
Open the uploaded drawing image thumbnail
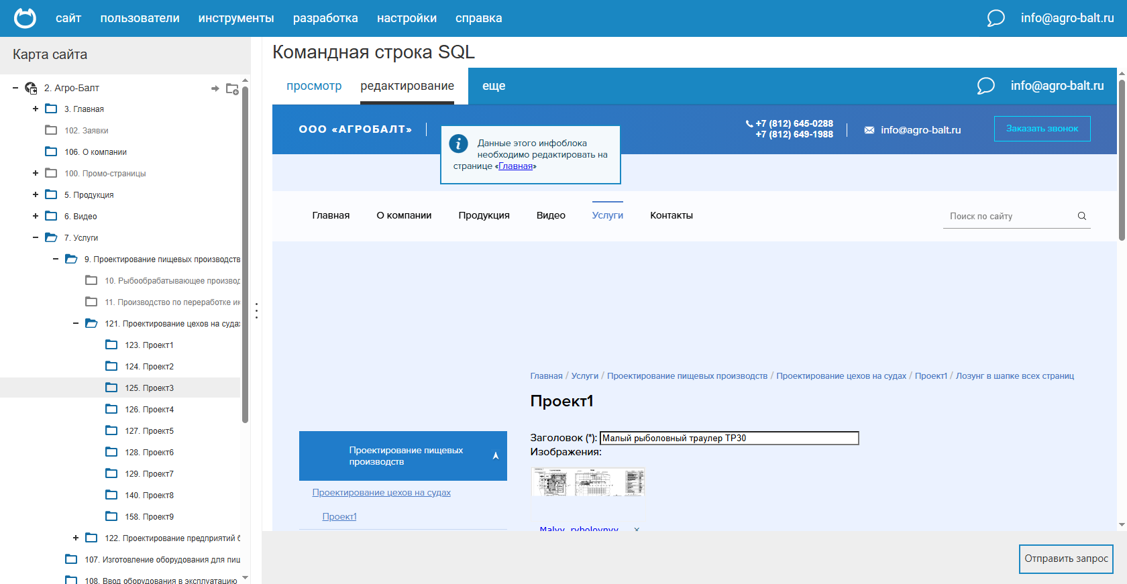click(588, 482)
